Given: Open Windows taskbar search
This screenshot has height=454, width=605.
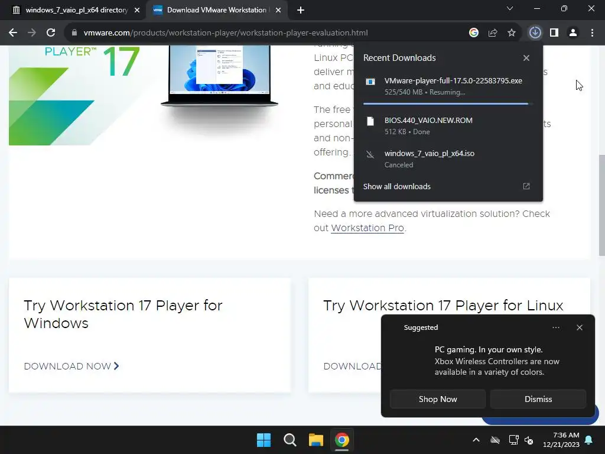Looking at the screenshot, I should pyautogui.click(x=290, y=440).
